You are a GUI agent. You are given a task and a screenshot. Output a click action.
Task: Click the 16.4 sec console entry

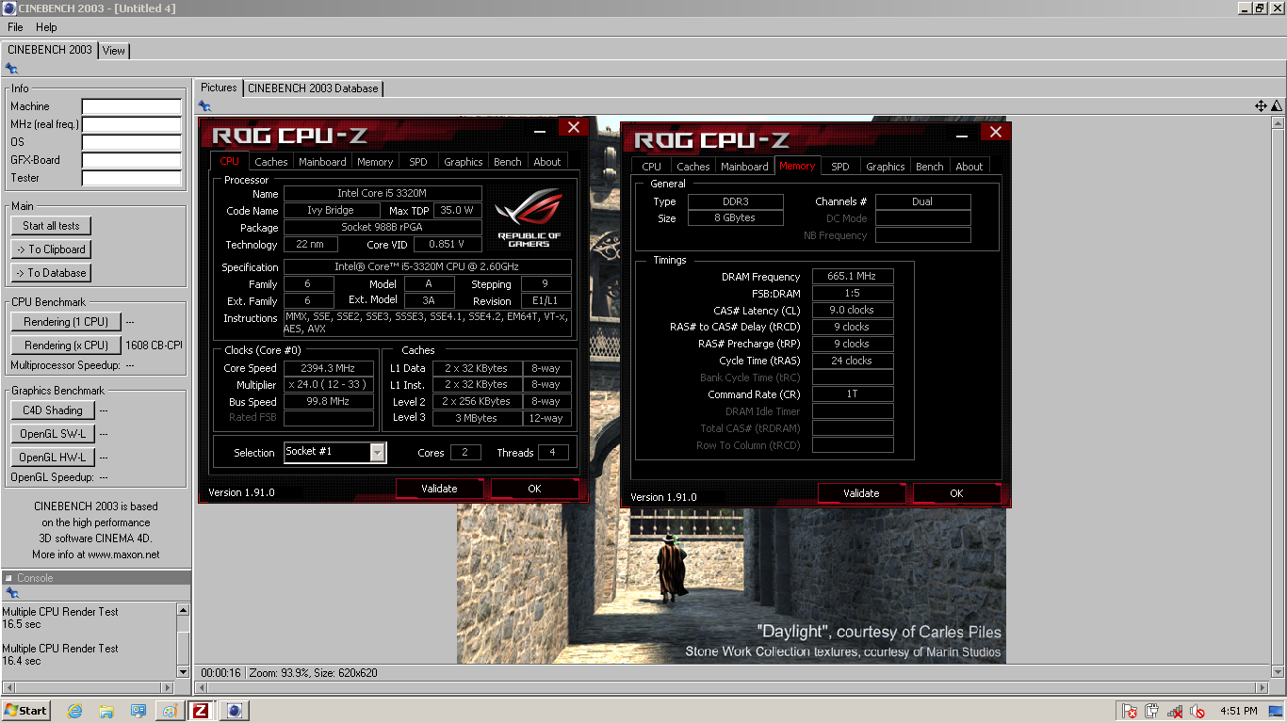22,662
